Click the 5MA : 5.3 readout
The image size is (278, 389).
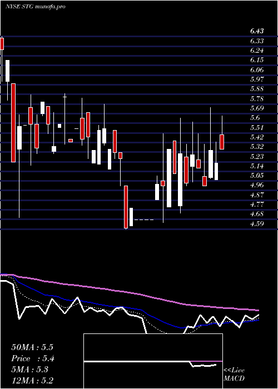coord(30,370)
